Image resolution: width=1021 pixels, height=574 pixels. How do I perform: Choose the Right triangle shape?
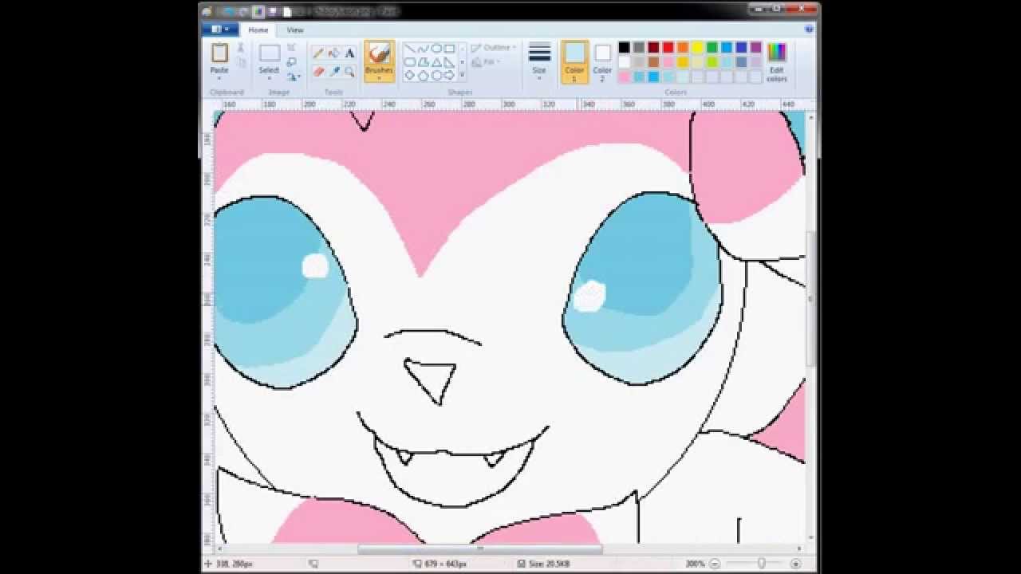click(x=449, y=62)
